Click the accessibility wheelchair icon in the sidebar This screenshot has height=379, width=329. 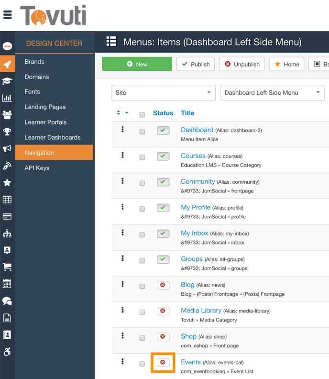7,352
